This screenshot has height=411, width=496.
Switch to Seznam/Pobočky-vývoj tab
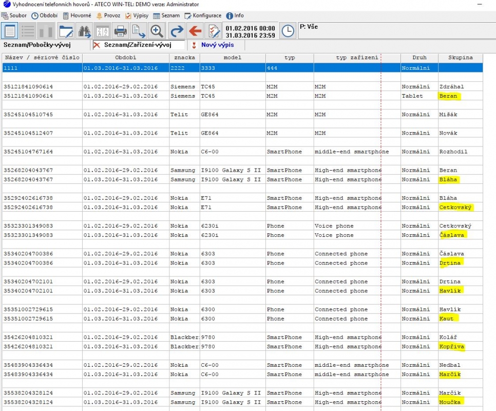pyautogui.click(x=37, y=45)
